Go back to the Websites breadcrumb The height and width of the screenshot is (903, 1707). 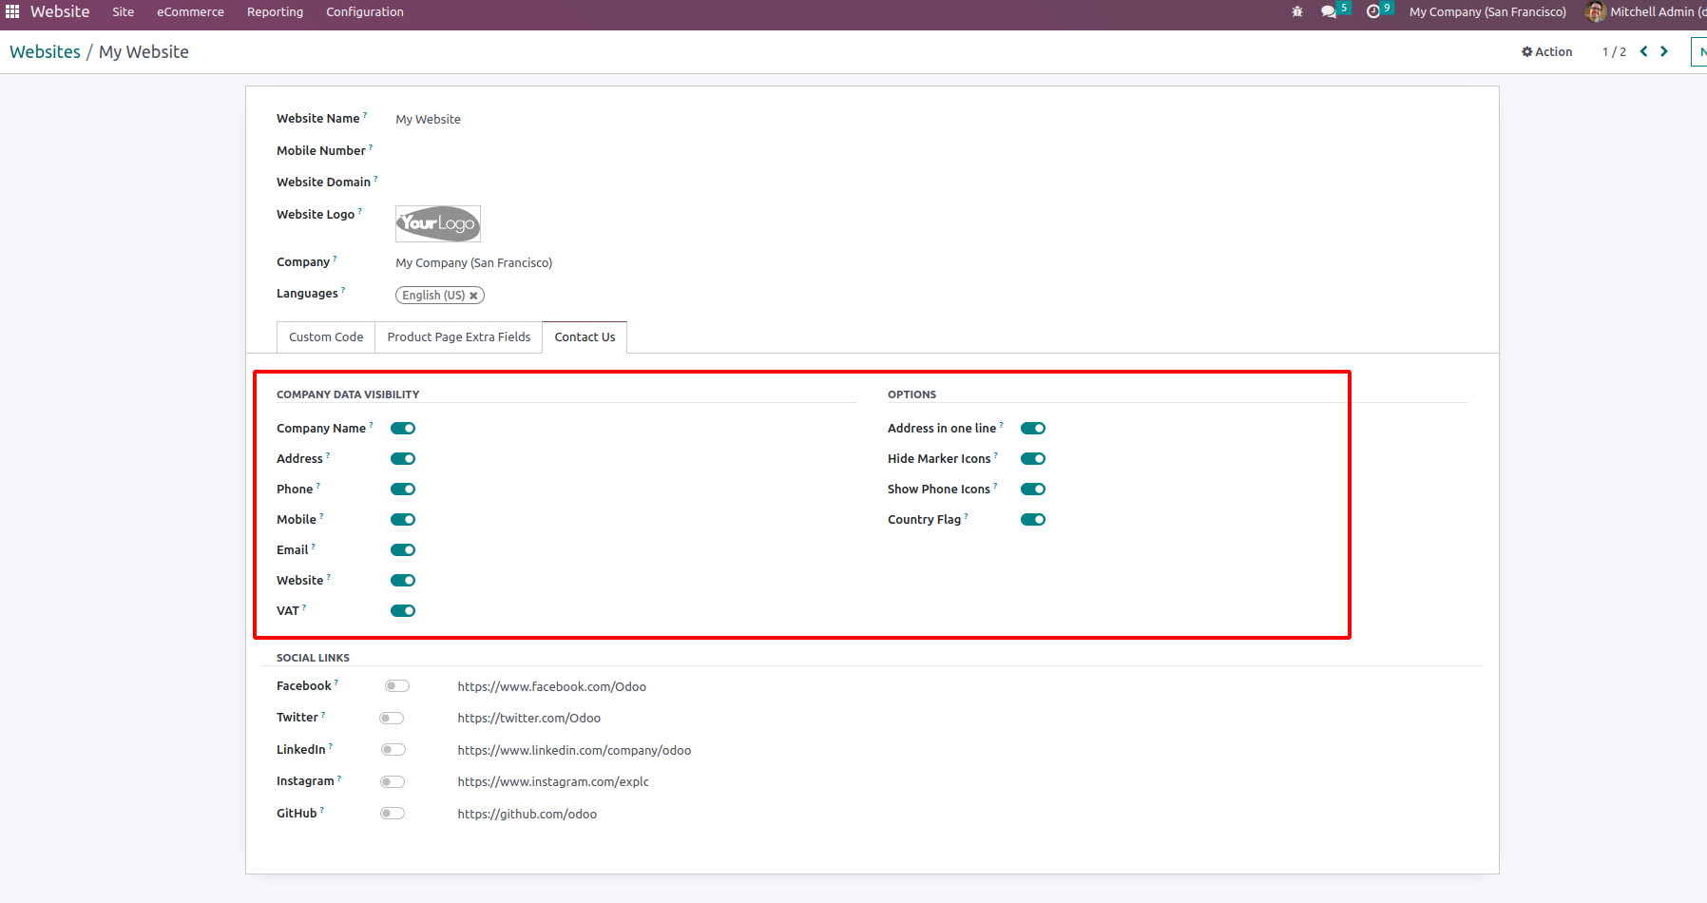46,52
